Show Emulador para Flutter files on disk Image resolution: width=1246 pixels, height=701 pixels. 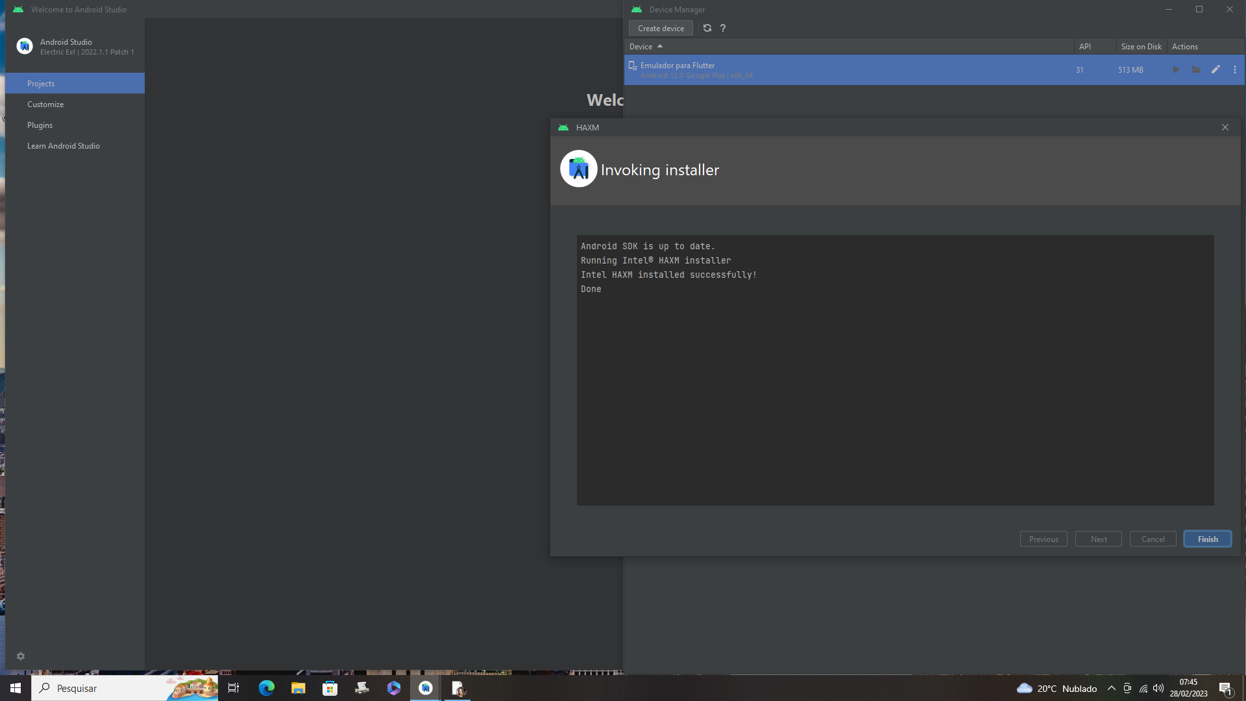coord(1196,69)
